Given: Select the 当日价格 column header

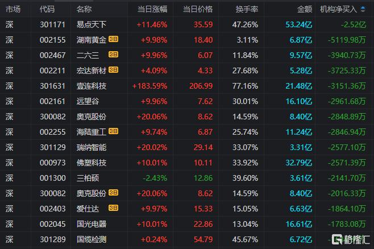Looking at the screenshot, I should click(x=197, y=9).
